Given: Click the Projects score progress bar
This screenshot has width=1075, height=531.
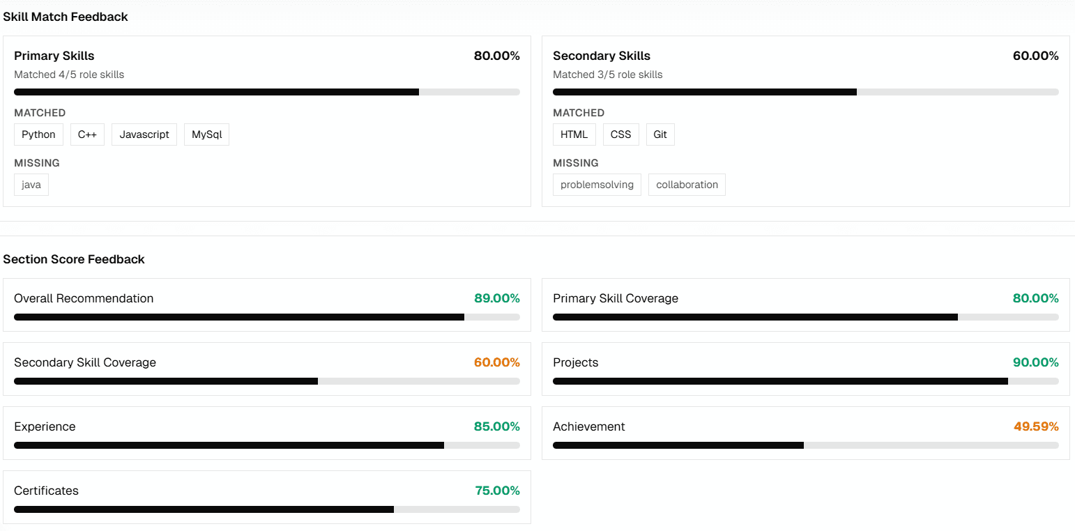Looking at the screenshot, I should point(806,381).
